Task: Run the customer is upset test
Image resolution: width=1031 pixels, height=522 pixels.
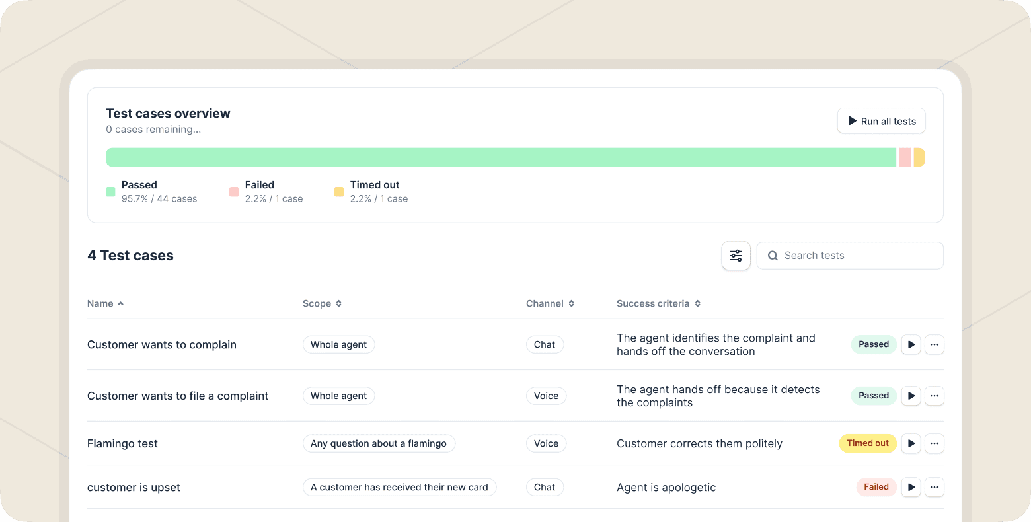Action: 911,487
